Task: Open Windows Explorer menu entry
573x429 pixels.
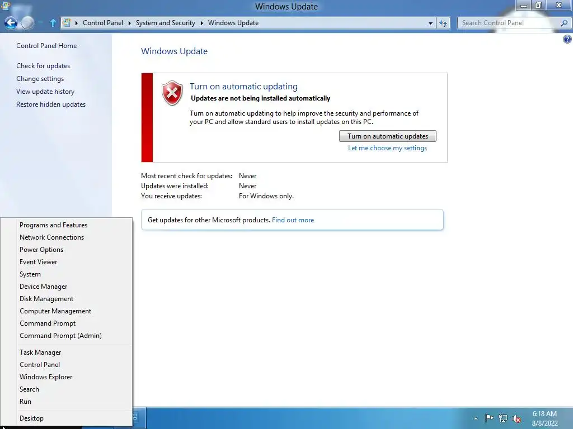Action: [x=46, y=377]
